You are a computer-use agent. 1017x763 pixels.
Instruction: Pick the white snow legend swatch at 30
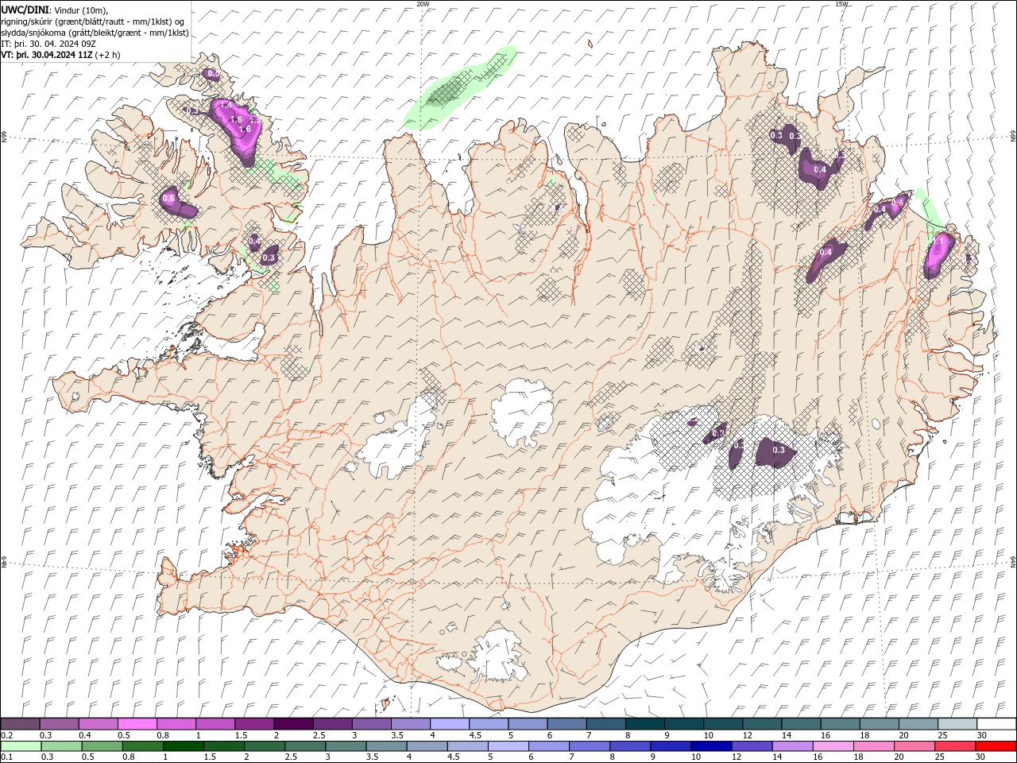(996, 724)
